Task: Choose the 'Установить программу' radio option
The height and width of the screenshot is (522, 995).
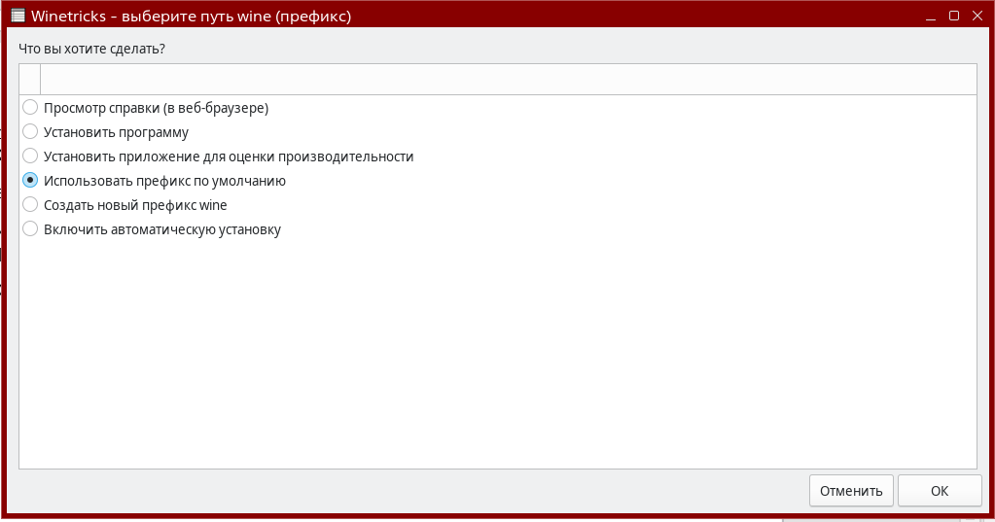Action: tap(30, 131)
